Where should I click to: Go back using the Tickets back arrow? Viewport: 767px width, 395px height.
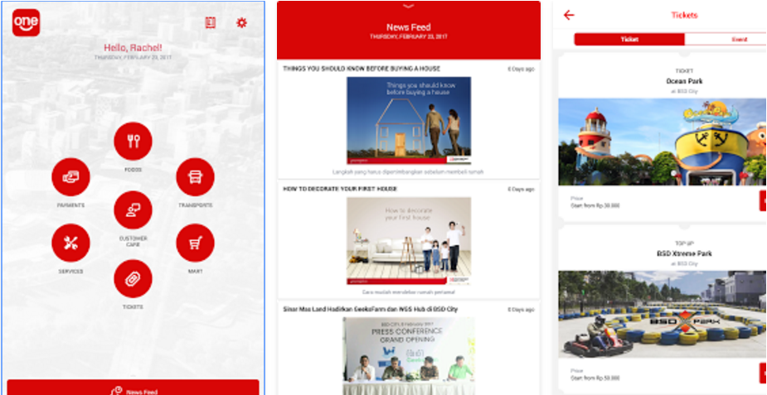568,15
